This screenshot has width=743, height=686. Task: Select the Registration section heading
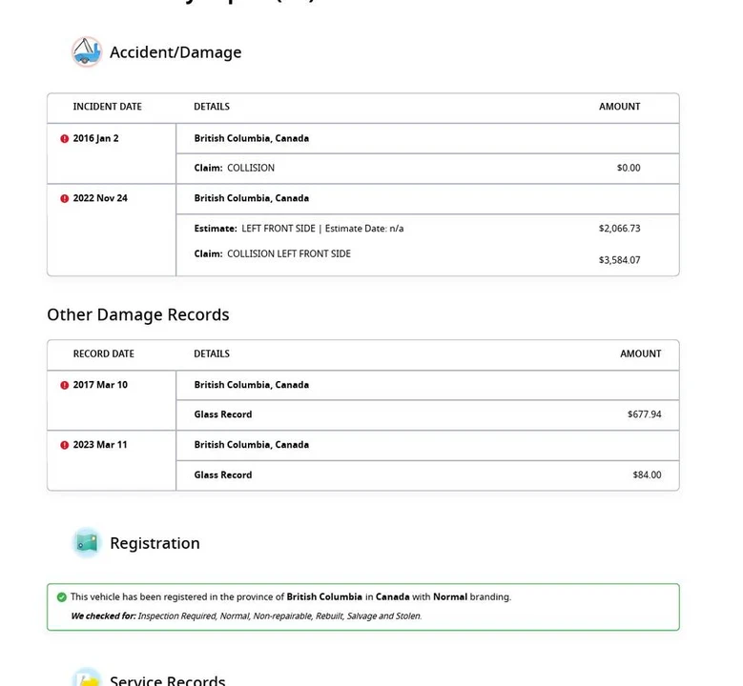pos(155,543)
